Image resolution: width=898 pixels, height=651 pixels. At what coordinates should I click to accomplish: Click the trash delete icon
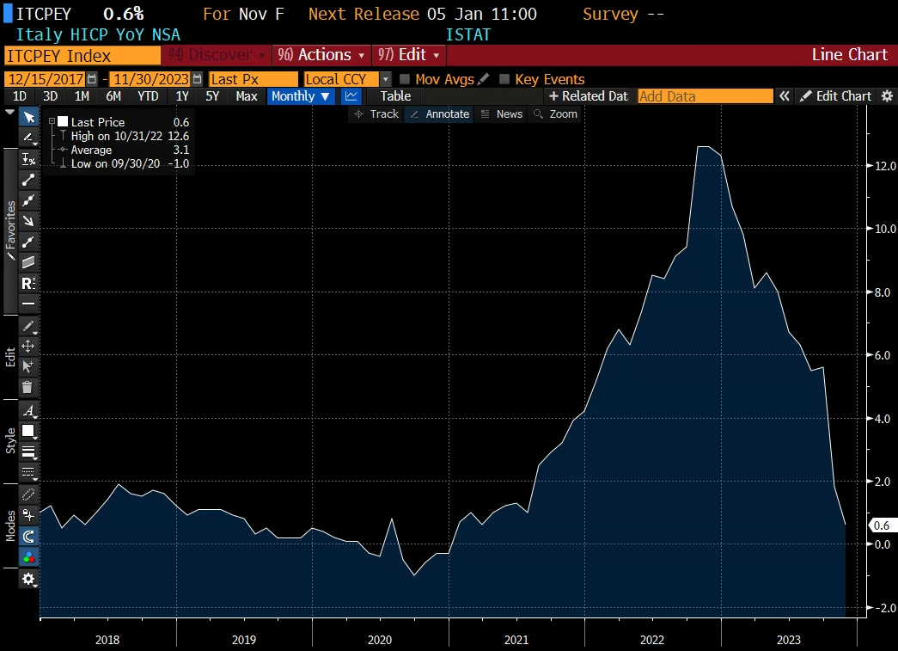[28, 387]
